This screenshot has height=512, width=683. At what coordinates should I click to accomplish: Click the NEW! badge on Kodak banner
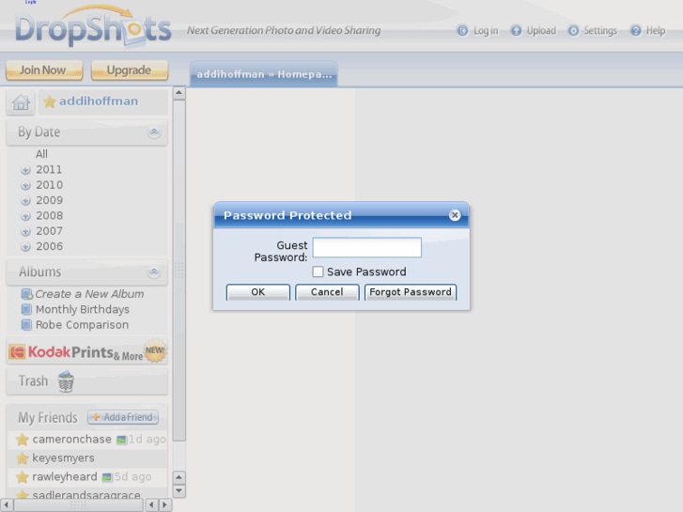[155, 350]
